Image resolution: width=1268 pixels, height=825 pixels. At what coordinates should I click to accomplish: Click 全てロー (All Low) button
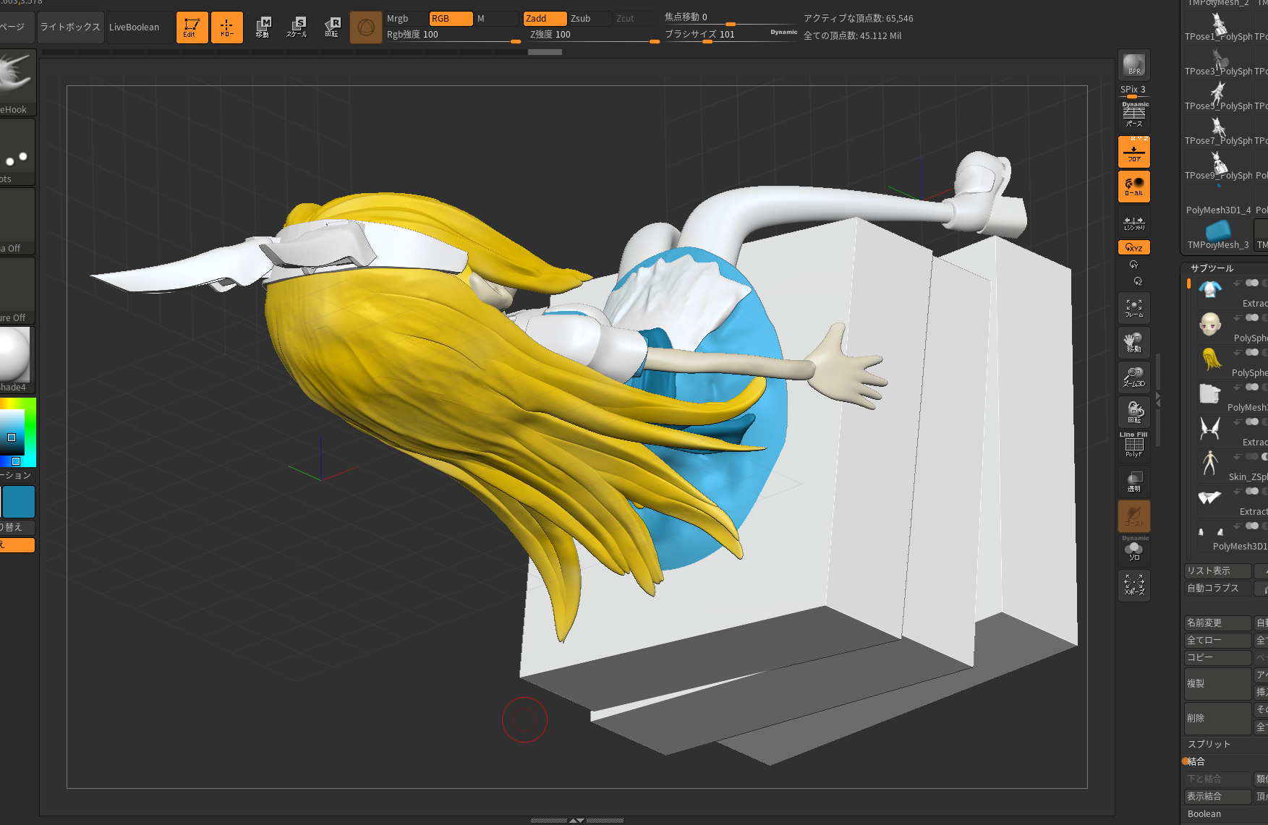click(1217, 641)
